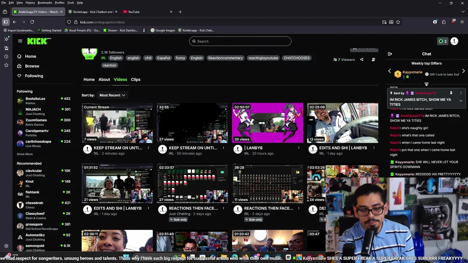Expand Show More under Following
This screenshot has width=468, height=263.
(24, 154)
